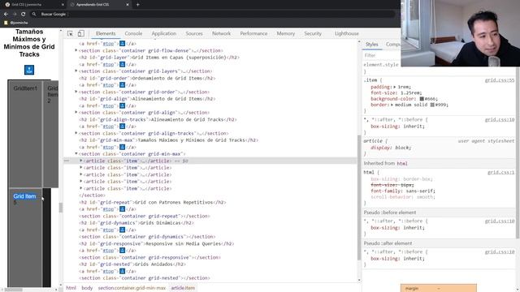This screenshot has width=520, height=292.
Task: Click the link icon after grid-align heading
Action: pyautogui.click(x=122, y=105)
